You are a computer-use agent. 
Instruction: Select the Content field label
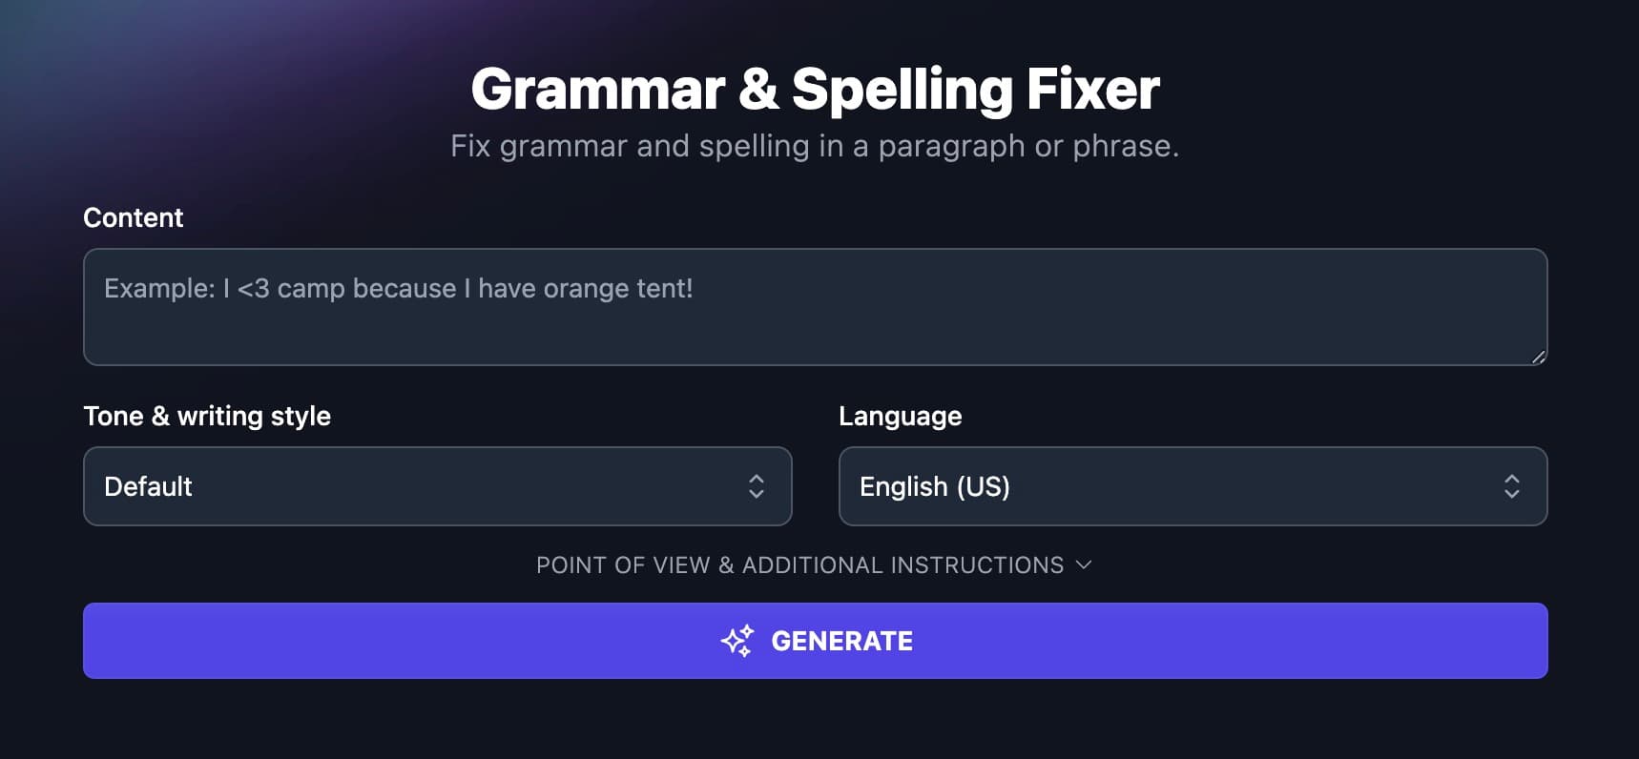point(133,217)
